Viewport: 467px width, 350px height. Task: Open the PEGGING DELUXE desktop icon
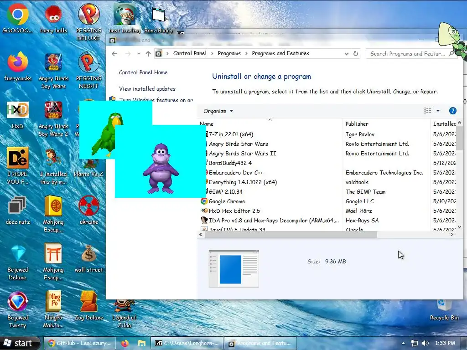click(x=88, y=22)
